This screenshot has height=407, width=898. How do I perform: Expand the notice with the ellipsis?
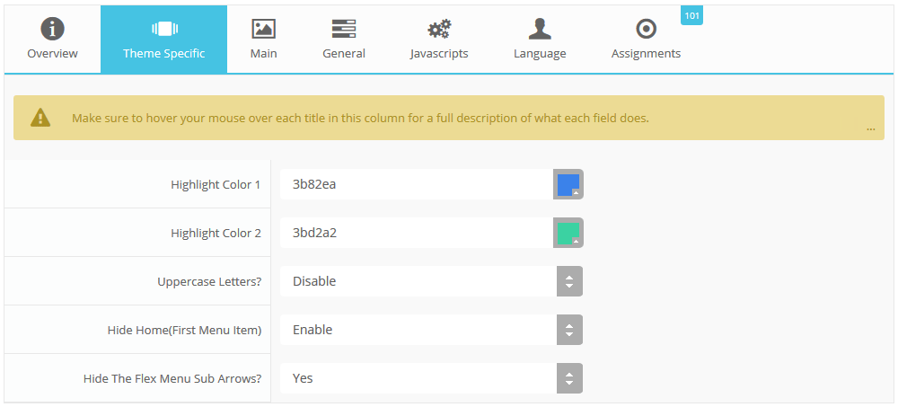click(x=870, y=129)
